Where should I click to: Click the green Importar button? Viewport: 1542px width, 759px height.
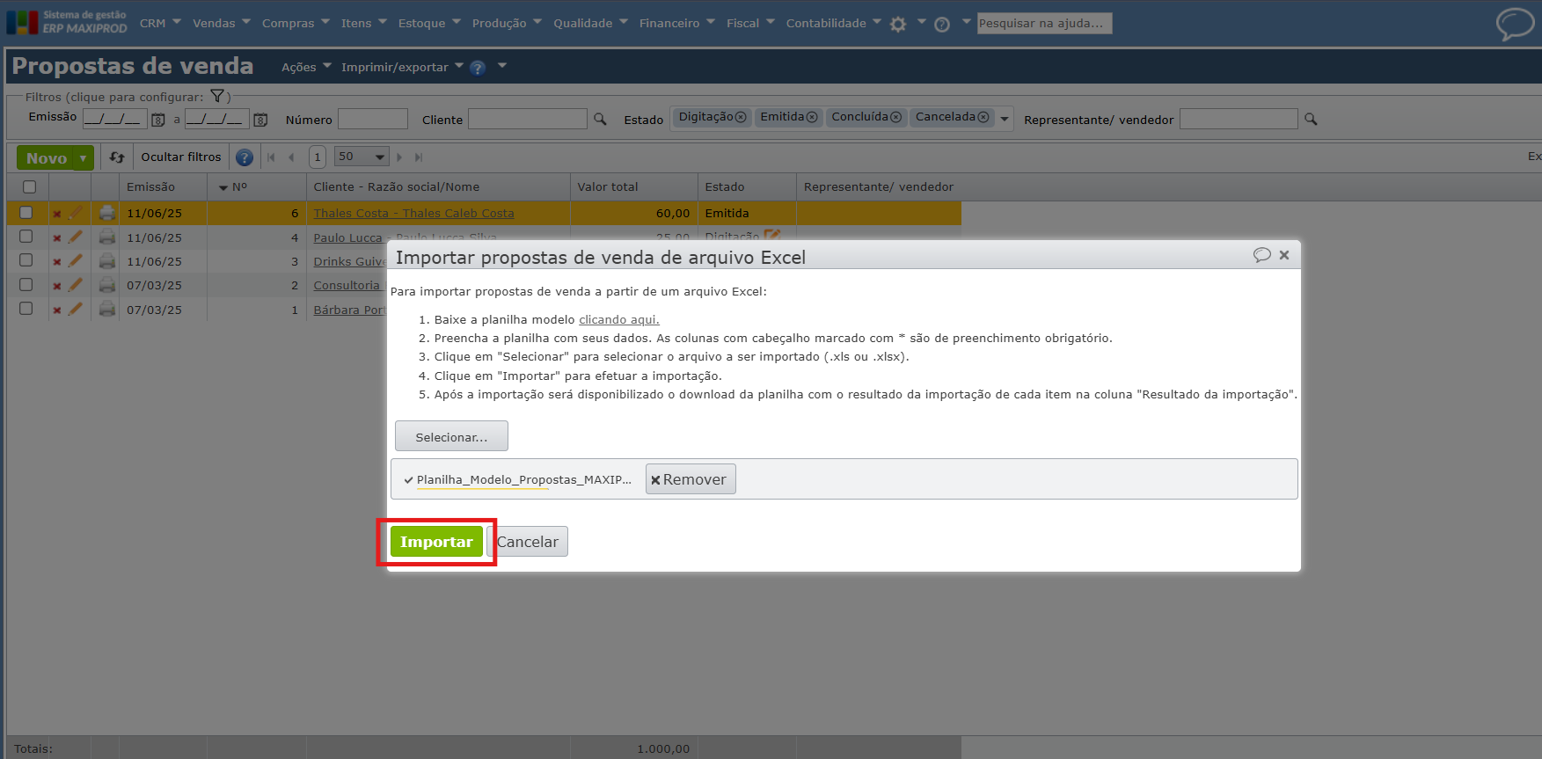436,542
